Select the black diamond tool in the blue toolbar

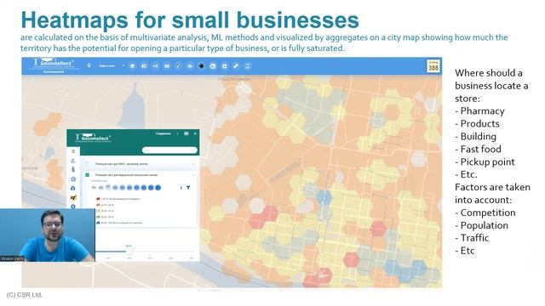tap(201, 66)
